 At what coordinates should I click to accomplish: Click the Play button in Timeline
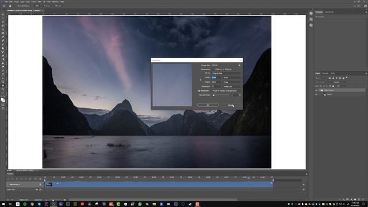17,179
